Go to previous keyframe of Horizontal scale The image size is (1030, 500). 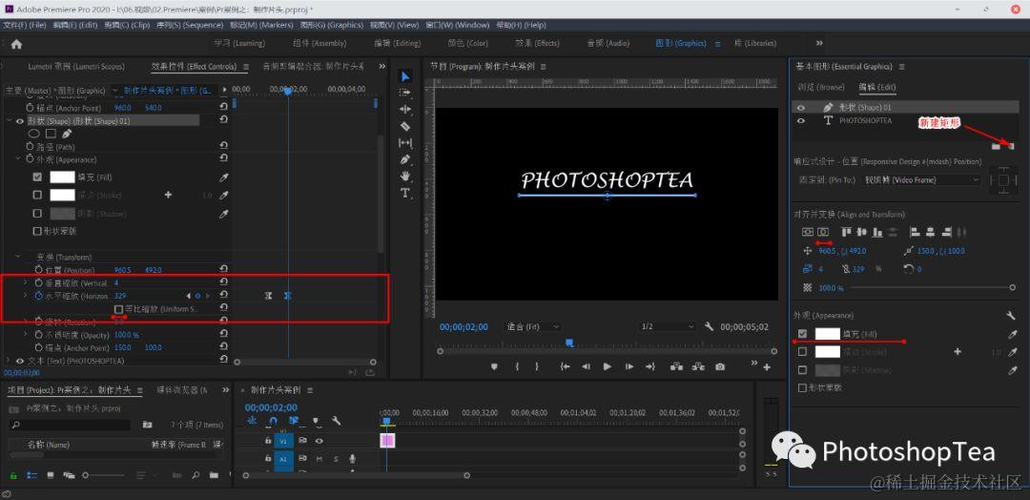(x=189, y=296)
